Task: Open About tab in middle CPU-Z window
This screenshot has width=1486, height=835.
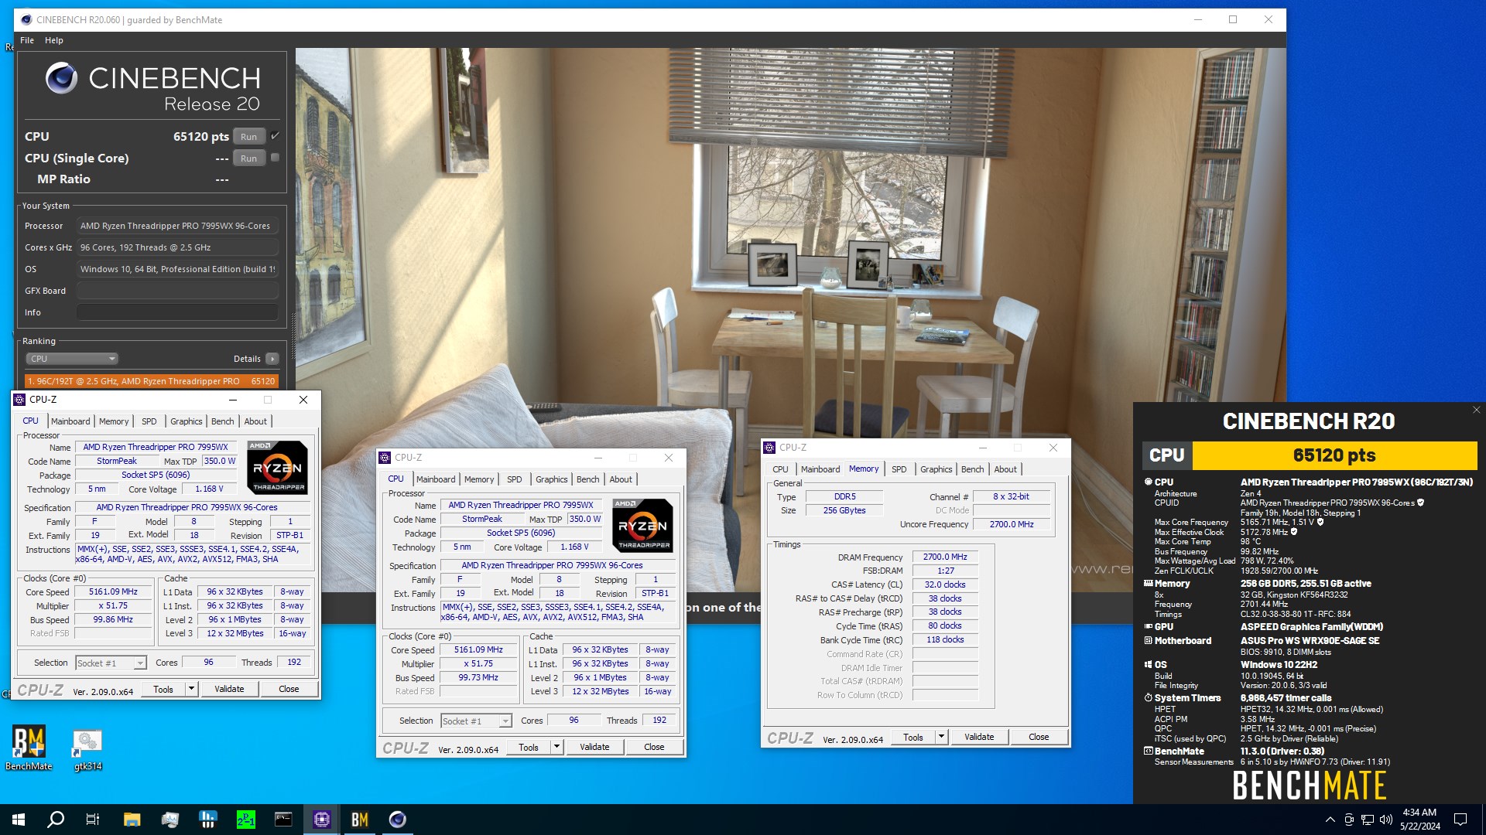Action: click(621, 479)
